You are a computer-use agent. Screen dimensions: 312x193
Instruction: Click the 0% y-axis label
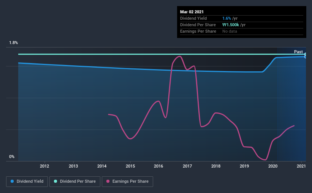coord(12,157)
